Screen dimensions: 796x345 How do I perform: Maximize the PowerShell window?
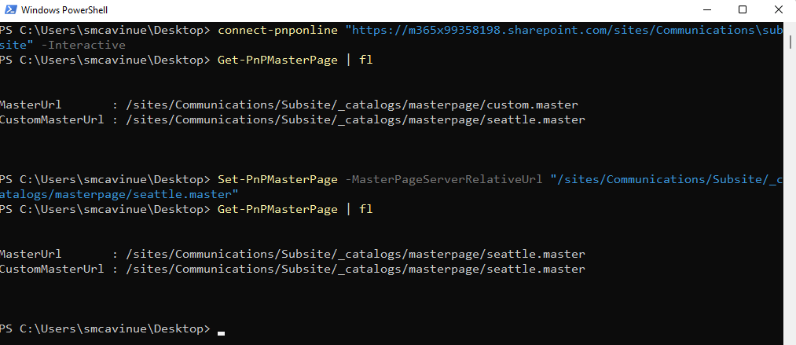click(x=742, y=10)
